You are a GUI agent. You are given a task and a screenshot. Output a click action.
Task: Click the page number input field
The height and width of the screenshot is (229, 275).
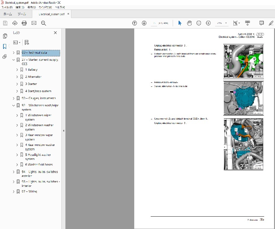point(154,23)
